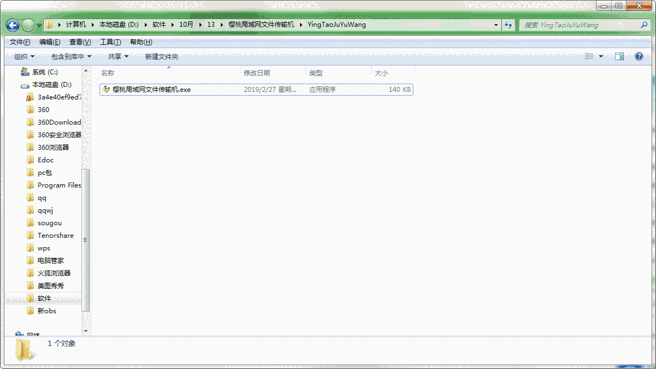
Task: Select 本地磁盘 (D:) in sidebar
Action: coord(51,85)
